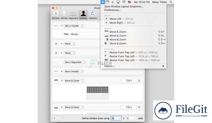
Task: Click the Many Tricks menu bar item
Action: tap(159, 2)
